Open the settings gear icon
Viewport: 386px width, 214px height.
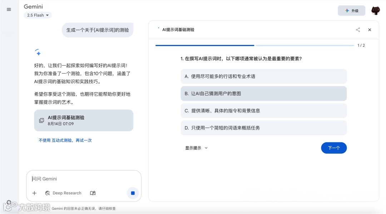pyautogui.click(x=9, y=203)
